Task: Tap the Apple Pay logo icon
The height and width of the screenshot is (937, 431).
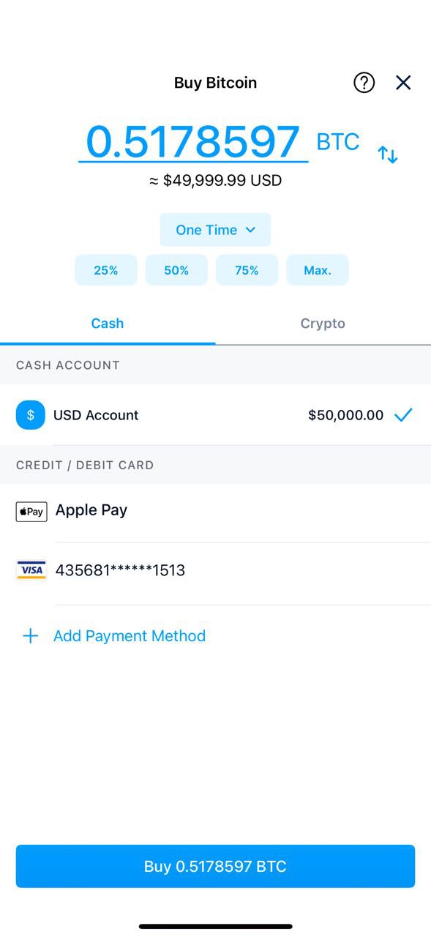Action: coord(31,512)
